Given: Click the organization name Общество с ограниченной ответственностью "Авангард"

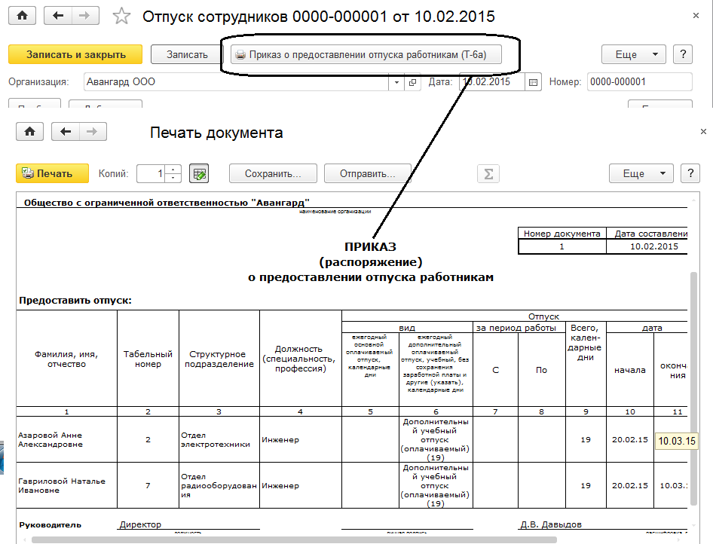Looking at the screenshot, I should tap(167, 203).
